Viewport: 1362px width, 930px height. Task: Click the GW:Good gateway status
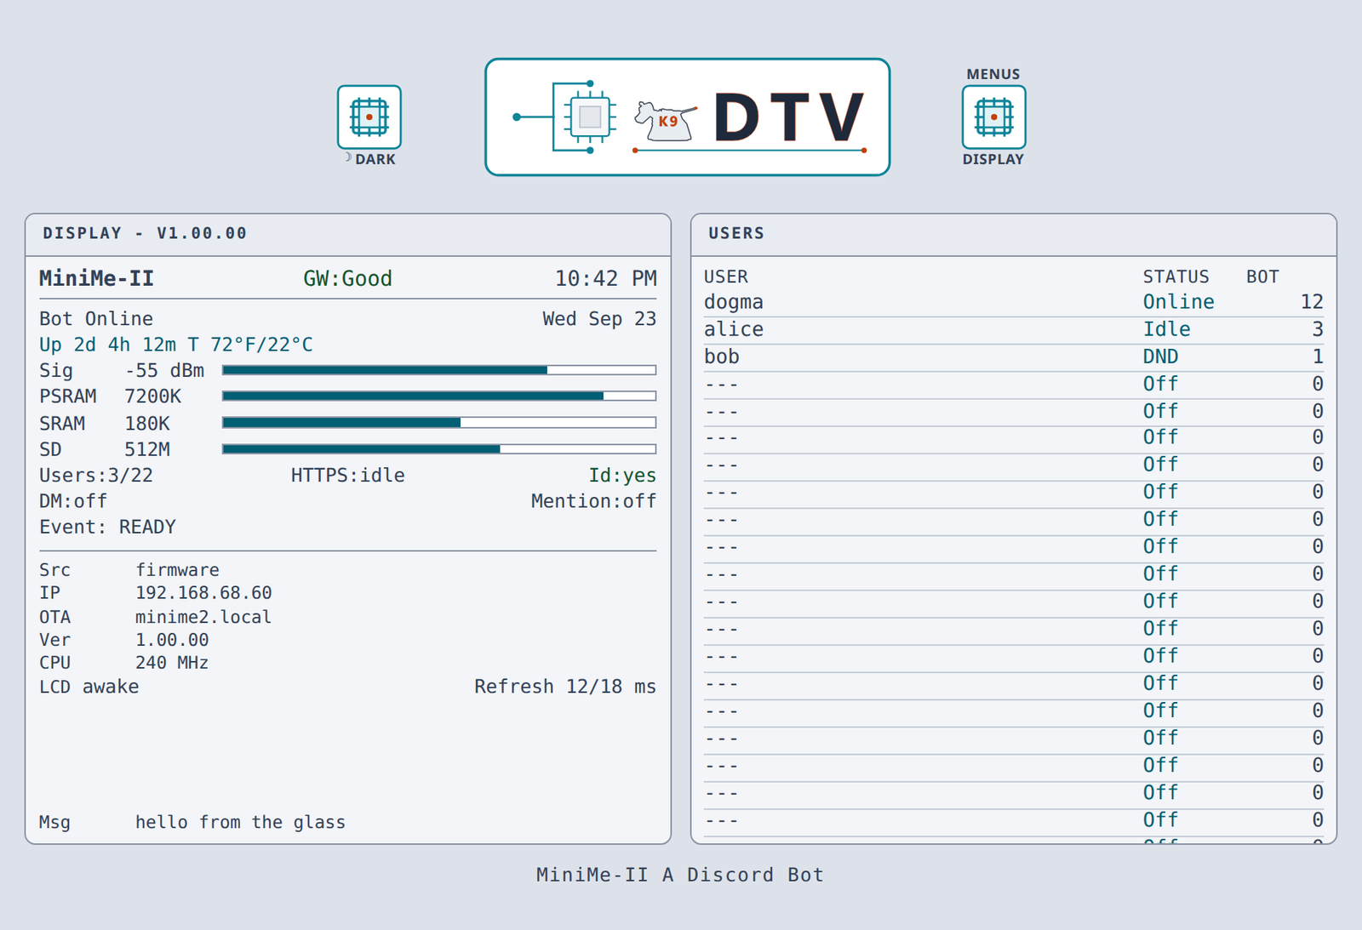[347, 278]
